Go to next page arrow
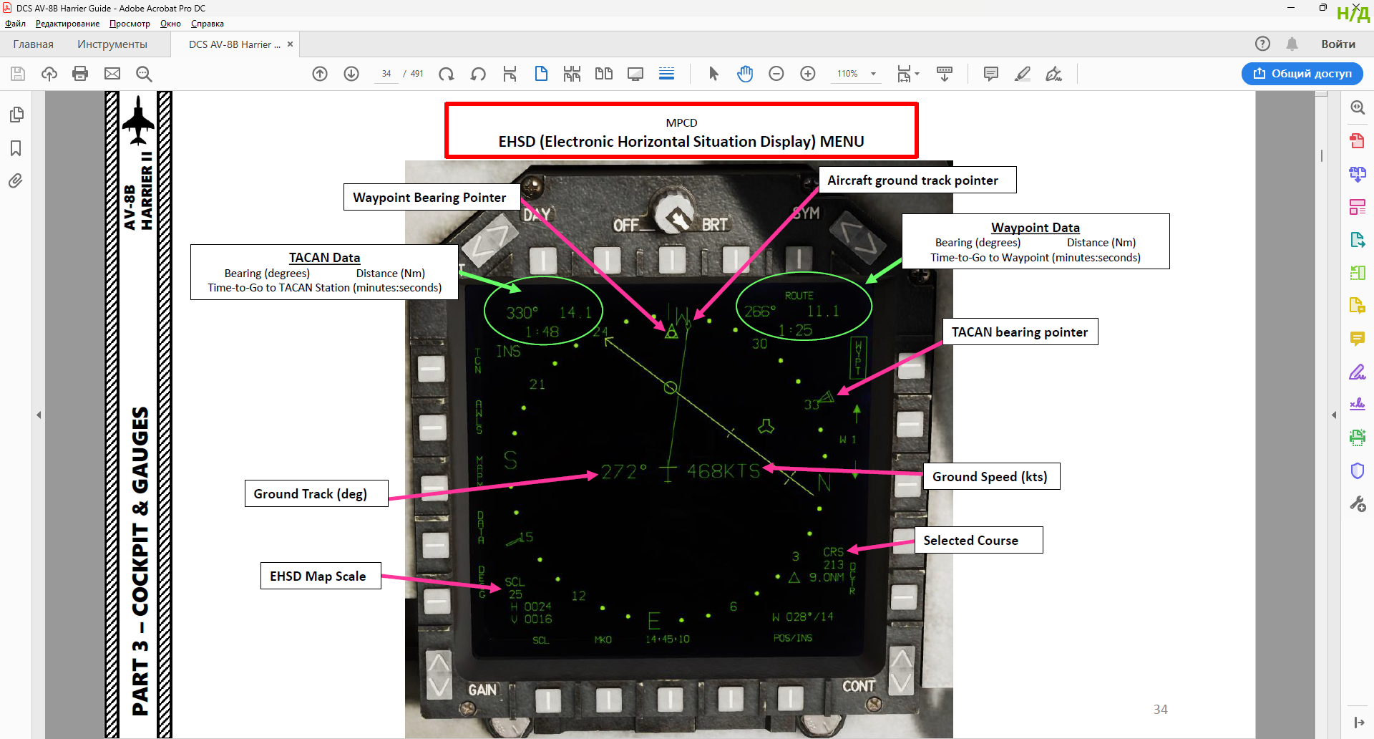 click(x=351, y=74)
